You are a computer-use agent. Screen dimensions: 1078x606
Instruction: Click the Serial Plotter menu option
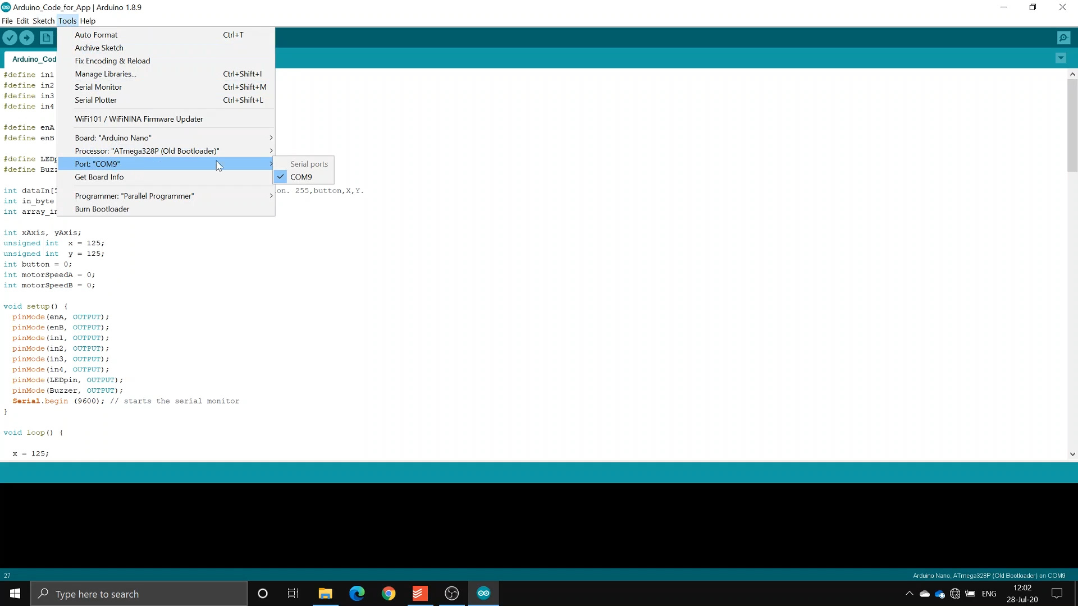pyautogui.click(x=95, y=100)
